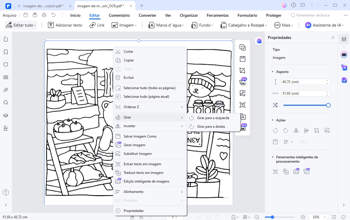Open the zoom percentage dropdown showing 33%
This screenshot has width=350, height=220.
coord(319,217)
